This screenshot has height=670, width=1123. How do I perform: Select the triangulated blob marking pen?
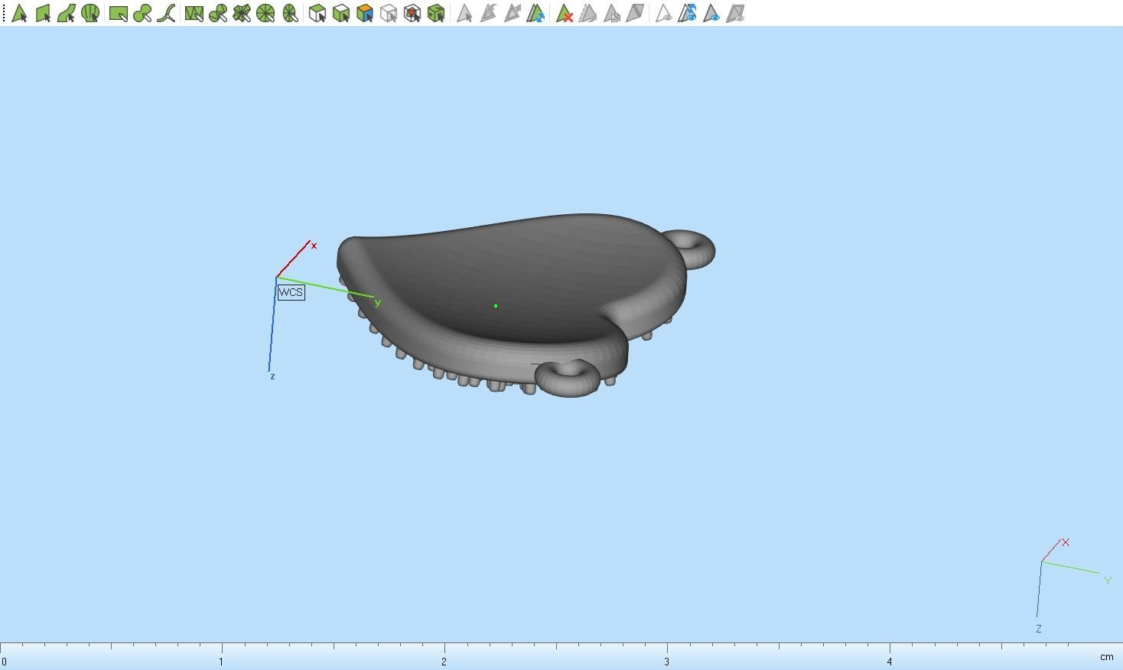[217, 13]
